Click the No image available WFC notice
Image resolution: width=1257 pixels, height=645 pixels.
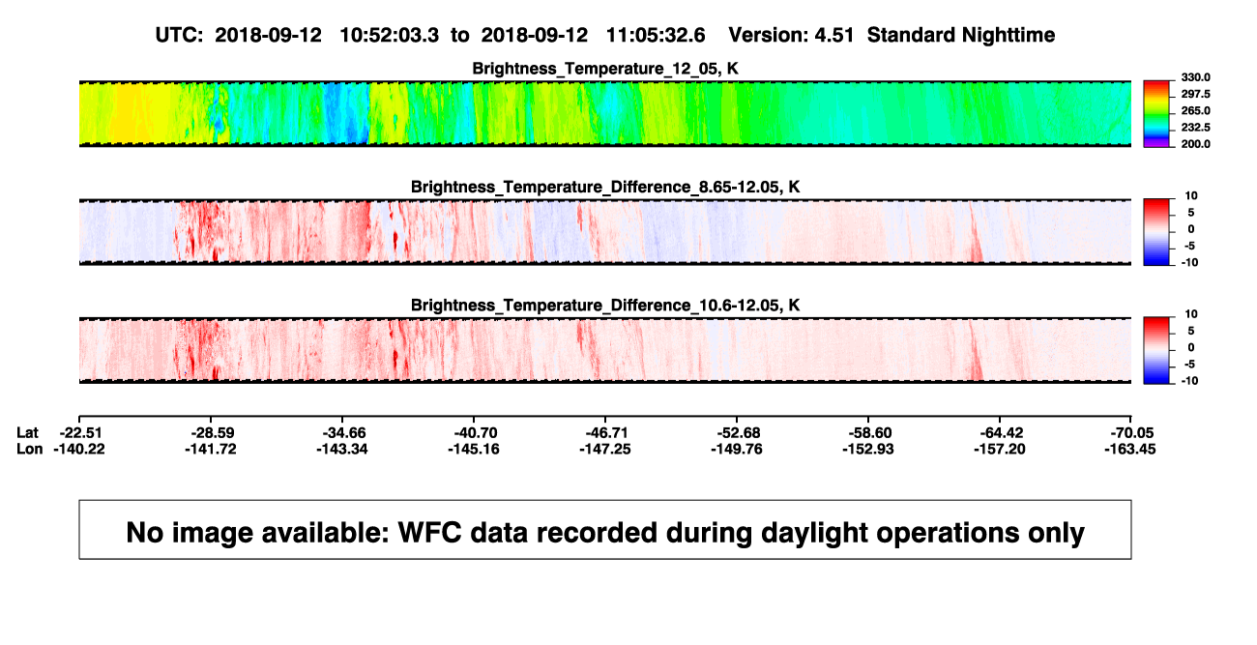click(605, 530)
